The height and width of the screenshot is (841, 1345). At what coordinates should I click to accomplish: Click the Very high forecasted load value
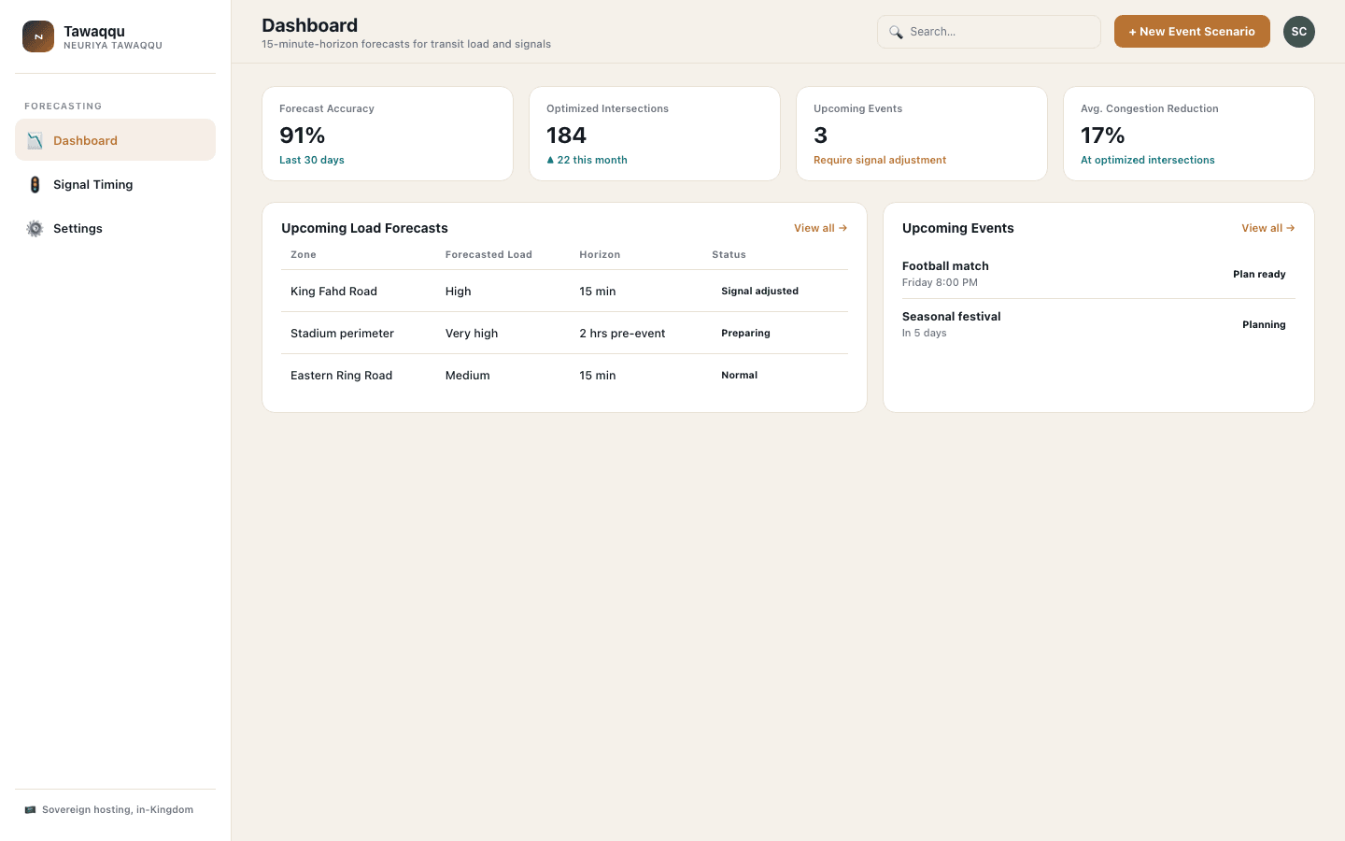coord(472,334)
